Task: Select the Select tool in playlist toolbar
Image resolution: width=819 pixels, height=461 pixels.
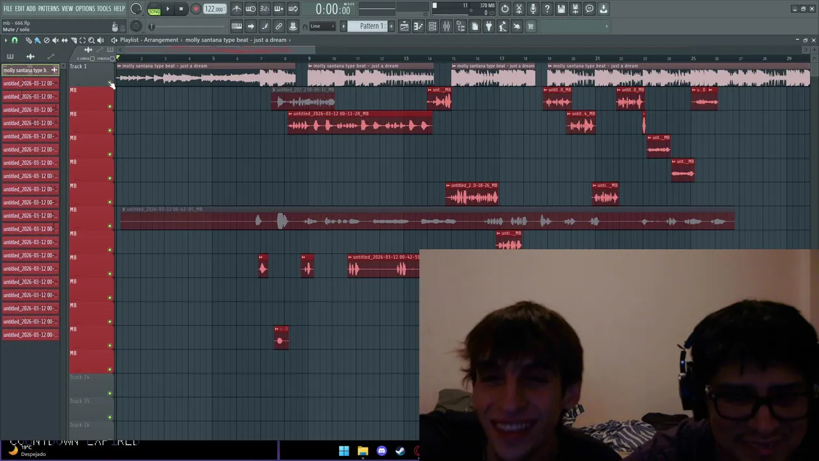Action: click(x=82, y=40)
